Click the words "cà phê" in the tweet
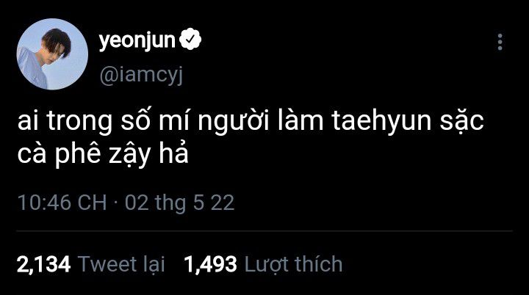 [x=72, y=156]
